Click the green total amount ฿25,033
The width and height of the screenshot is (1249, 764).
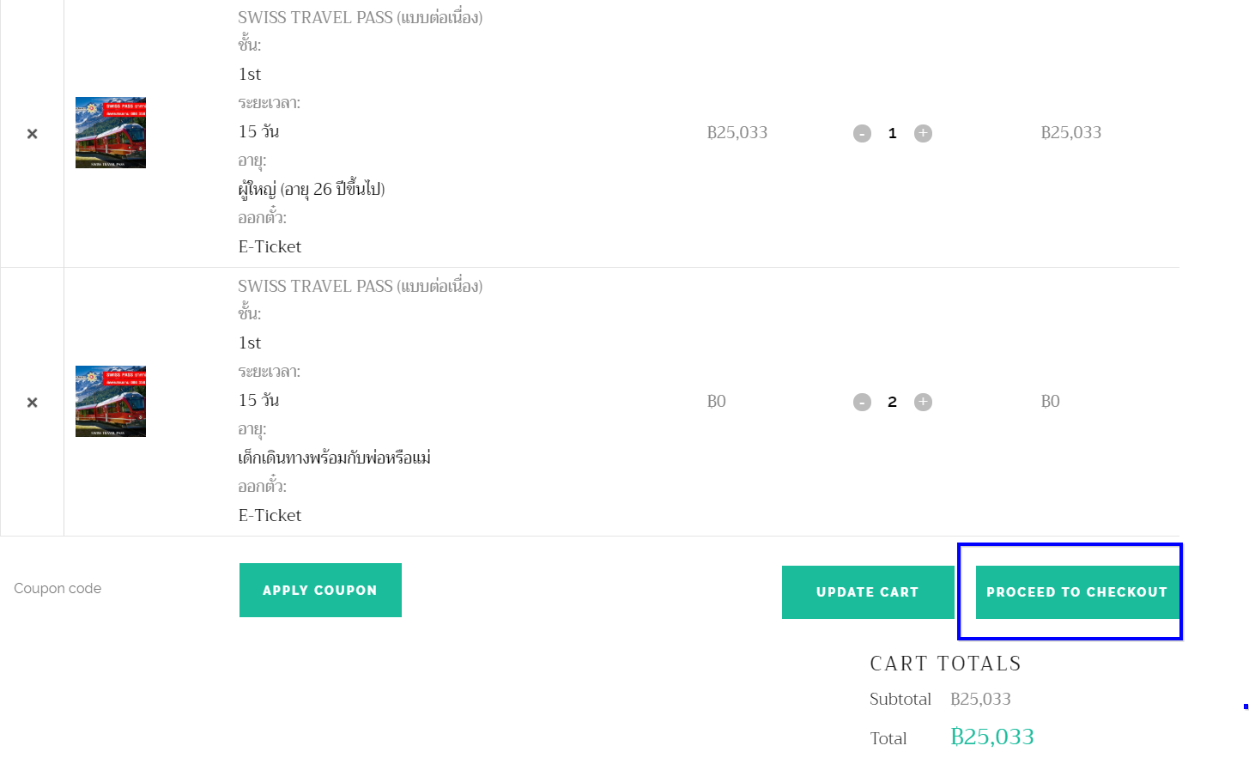[992, 737]
